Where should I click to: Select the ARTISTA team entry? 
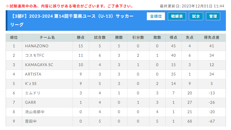pos(33,74)
